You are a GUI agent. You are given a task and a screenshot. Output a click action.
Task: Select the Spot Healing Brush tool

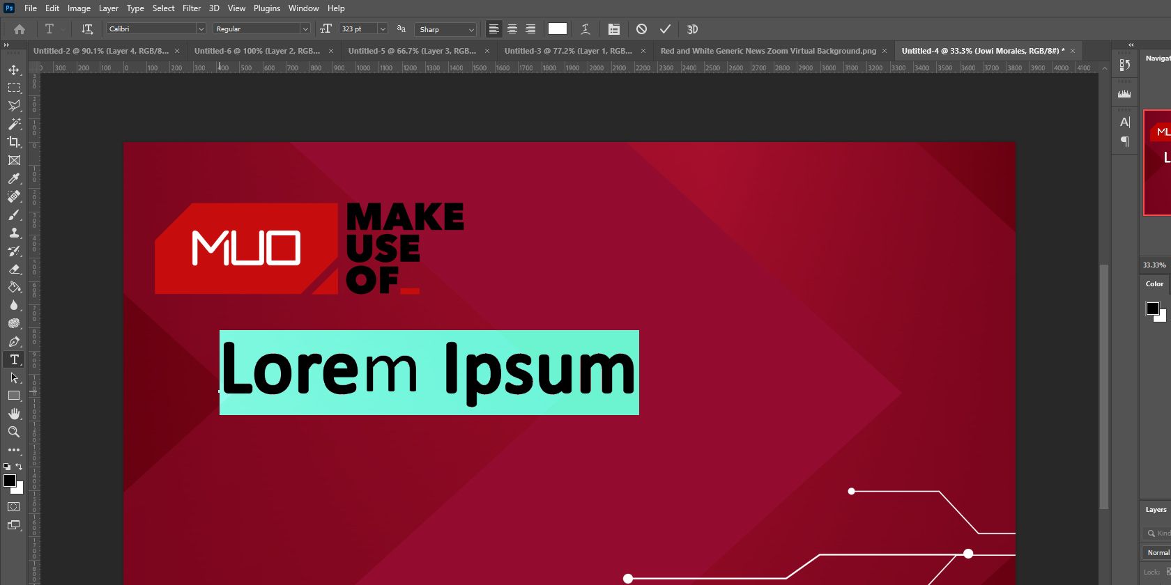click(x=14, y=196)
